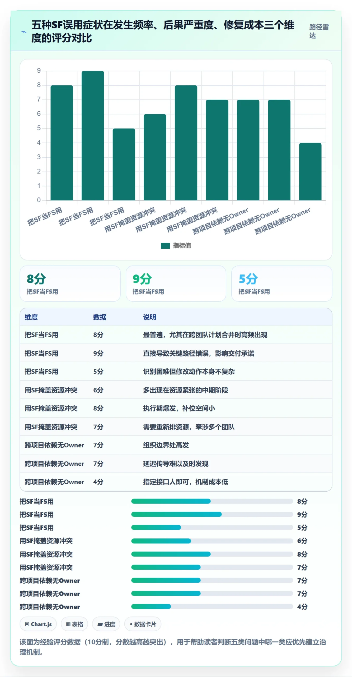The height and width of the screenshot is (677, 352).
Task: Select the footnote text about 经验评分数据
Action: pos(173,647)
